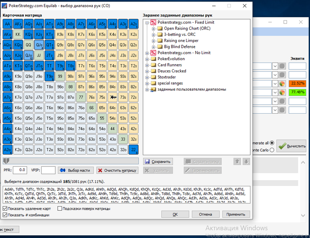This screenshot has width=310, height=238.
Task: Select the special ranges tree item
Action: 170,83
